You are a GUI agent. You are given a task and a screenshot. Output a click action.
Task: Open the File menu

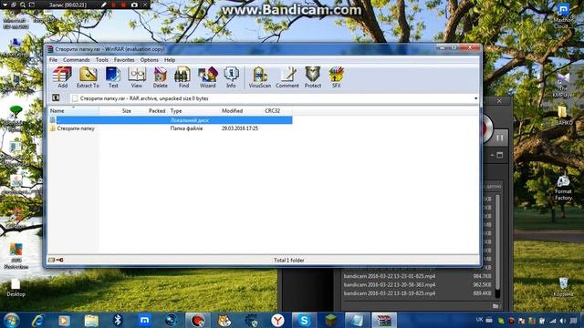coord(53,59)
